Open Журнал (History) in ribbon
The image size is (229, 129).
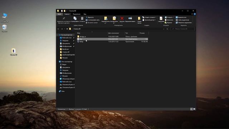[x=169, y=23]
